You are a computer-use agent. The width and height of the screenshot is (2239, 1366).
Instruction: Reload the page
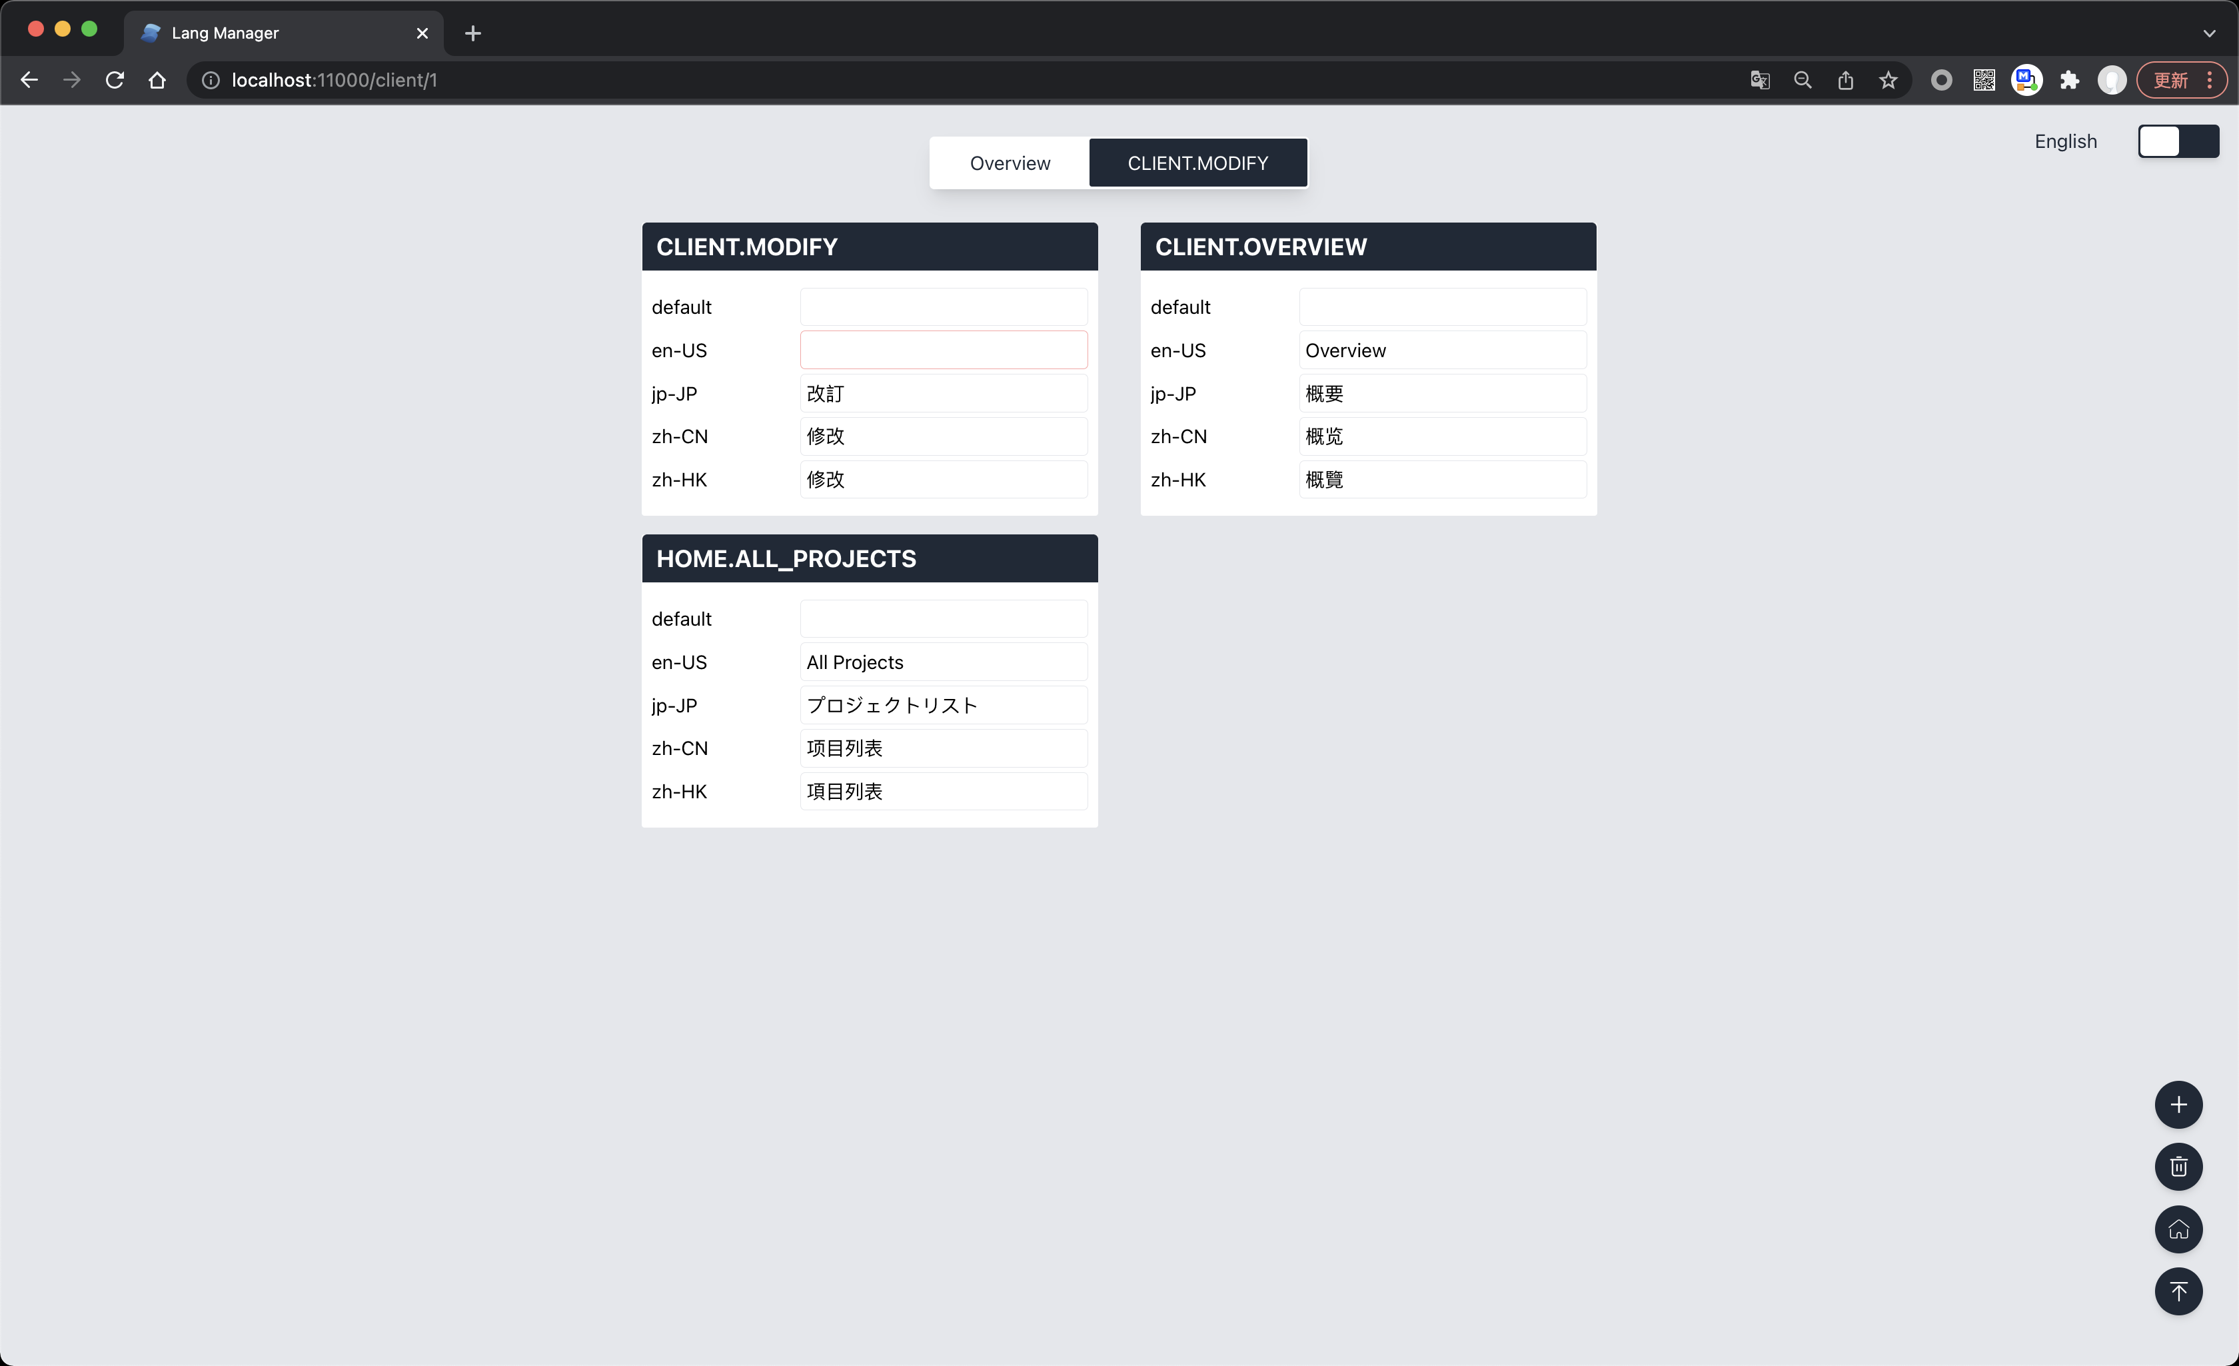(x=115, y=80)
